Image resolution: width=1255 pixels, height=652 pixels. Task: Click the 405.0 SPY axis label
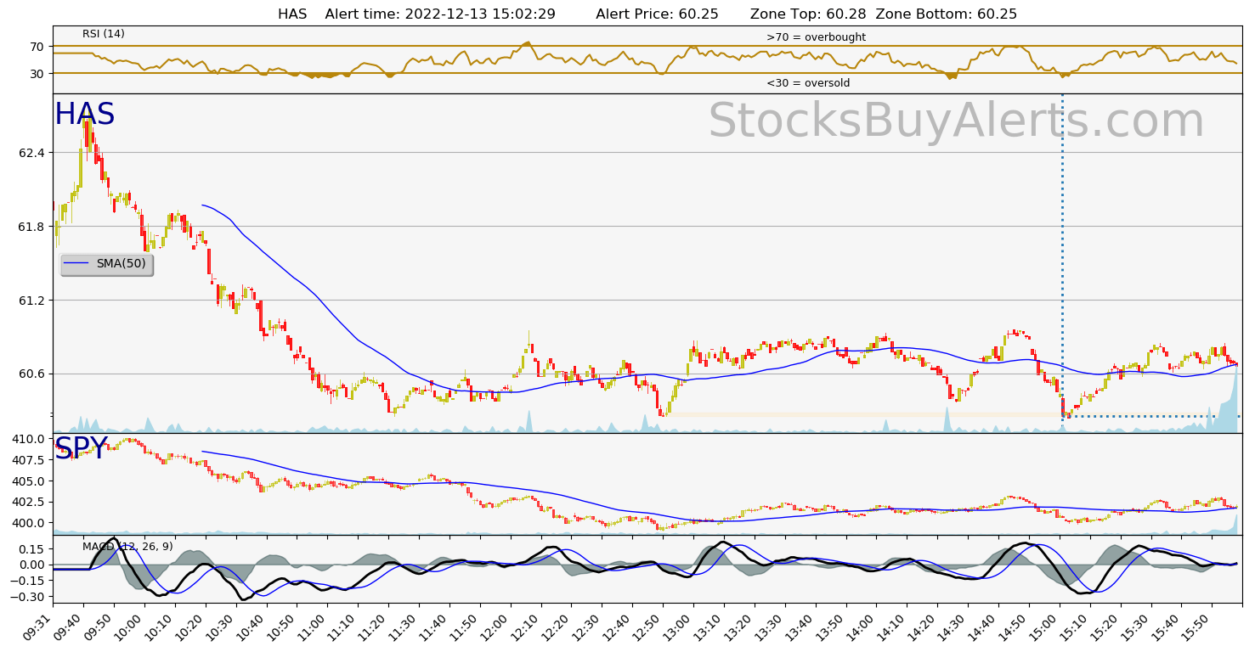(29, 481)
